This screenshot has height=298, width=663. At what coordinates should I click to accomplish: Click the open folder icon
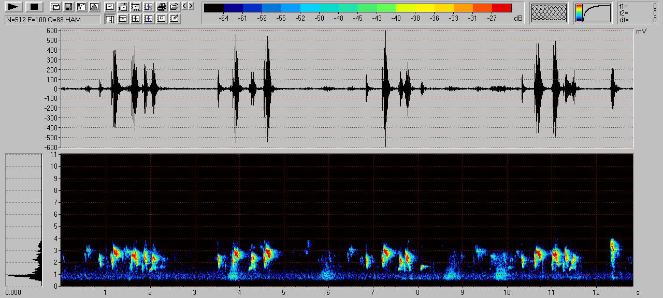[175, 7]
